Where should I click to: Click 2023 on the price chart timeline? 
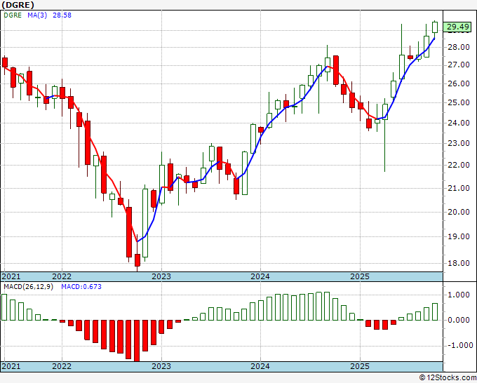(x=161, y=276)
